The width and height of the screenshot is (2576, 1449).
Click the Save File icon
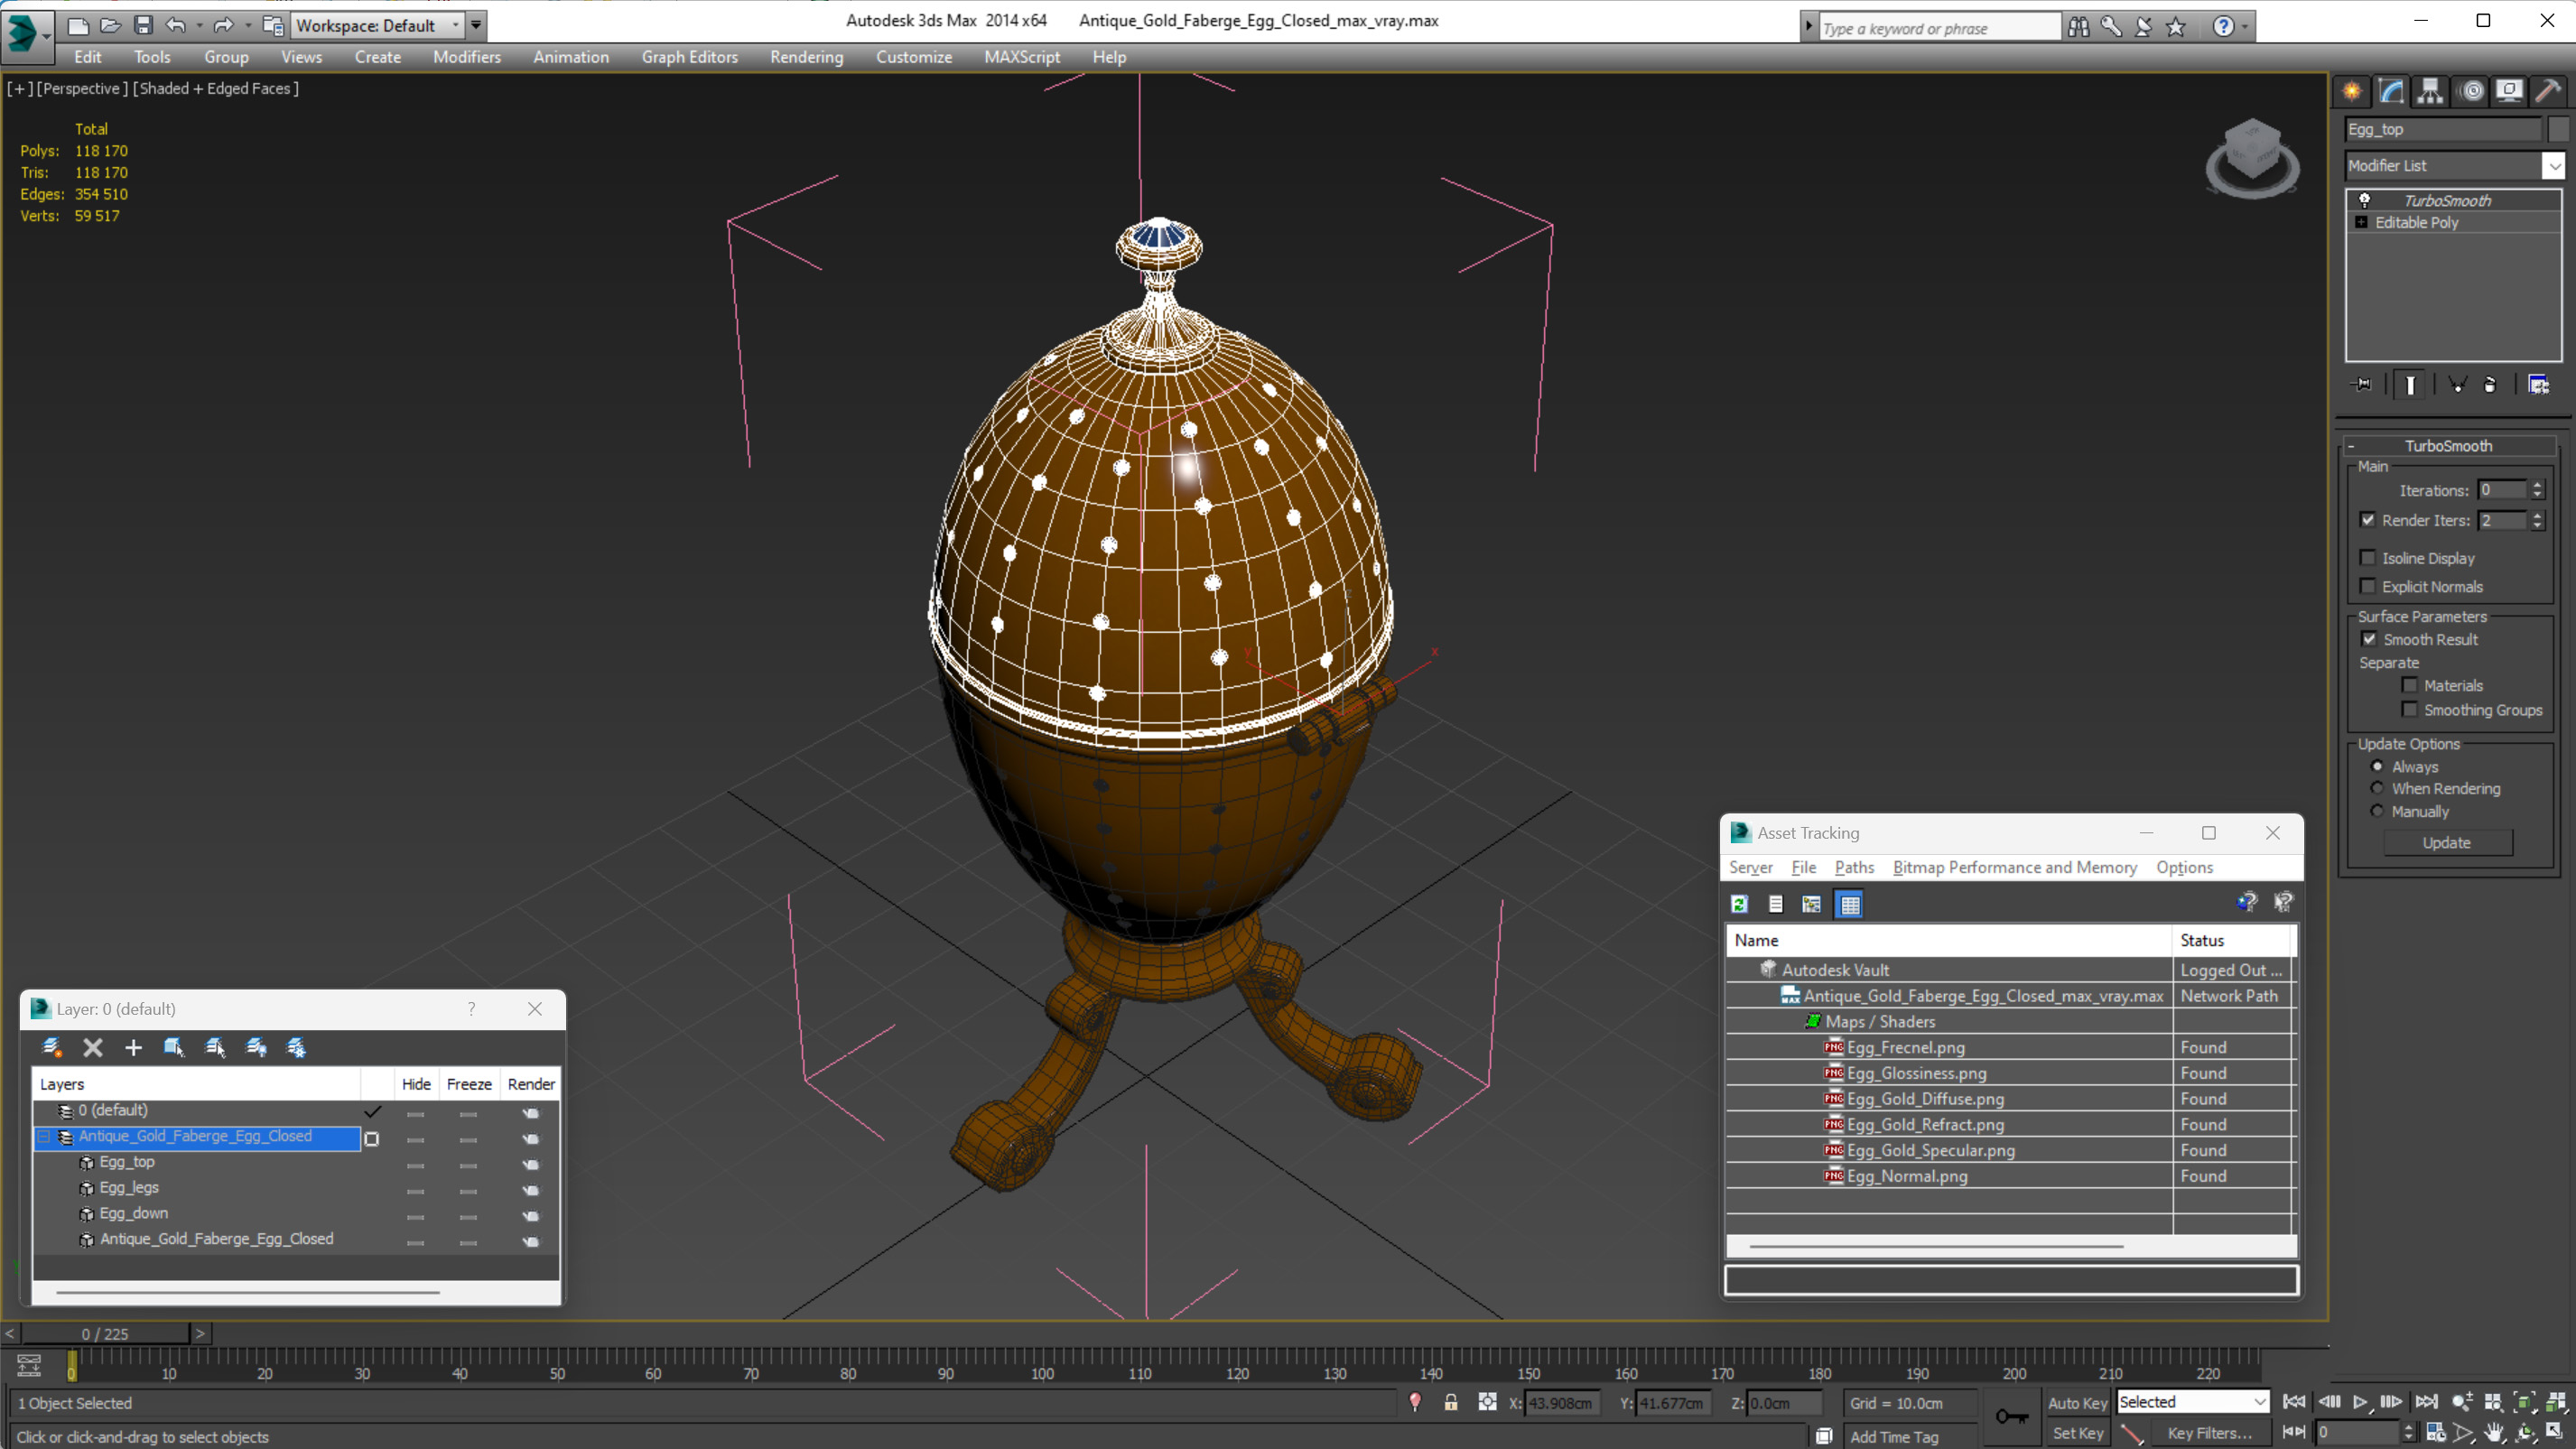point(143,25)
